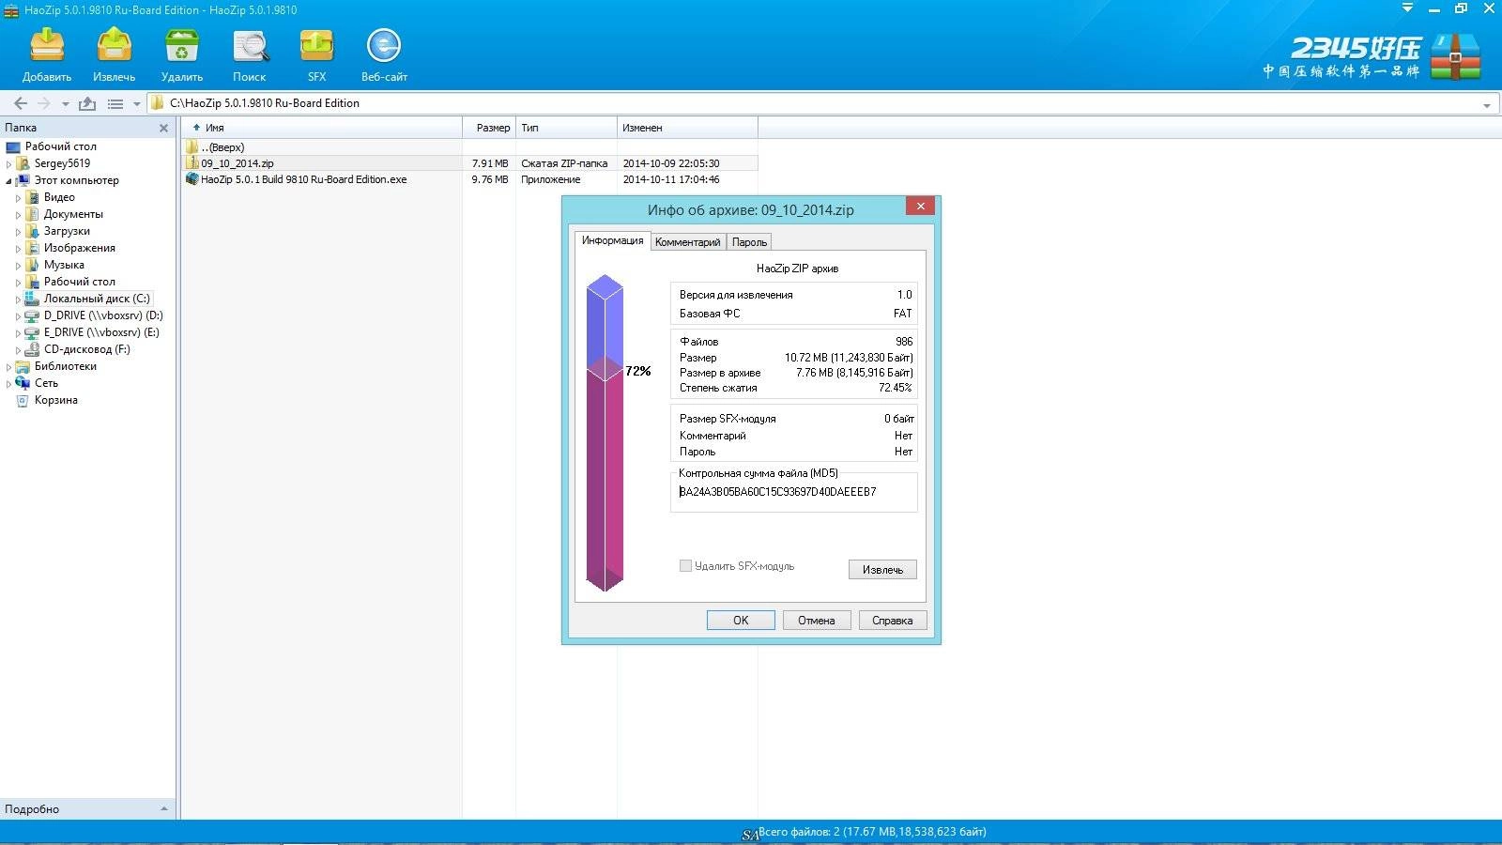The image size is (1502, 845).
Task: Open the Веб-сайт (Website) icon
Action: click(384, 45)
